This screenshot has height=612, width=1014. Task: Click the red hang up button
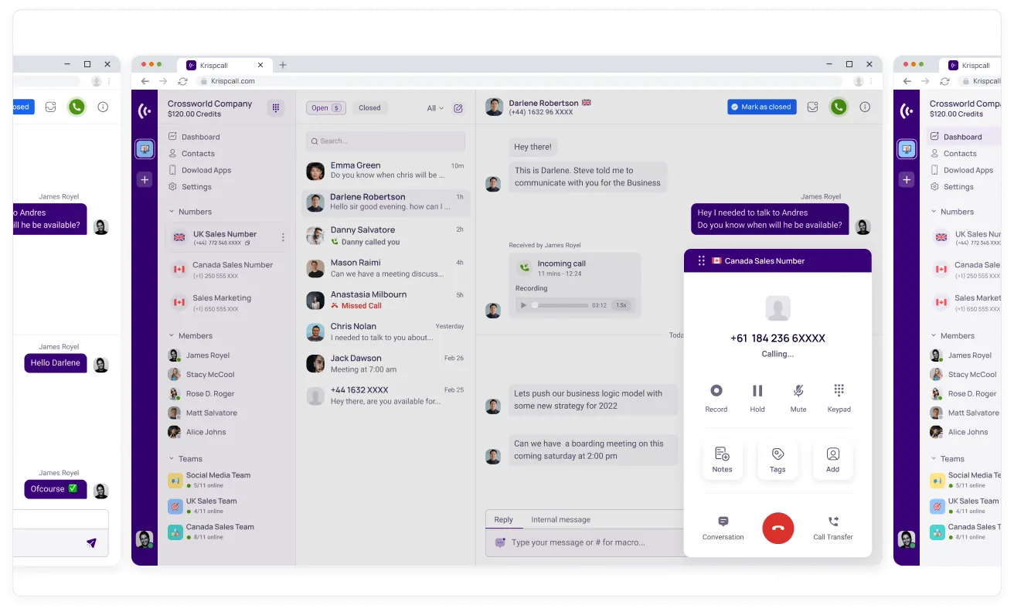778,528
